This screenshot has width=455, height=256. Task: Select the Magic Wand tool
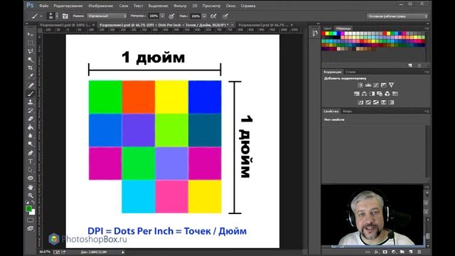[30, 60]
